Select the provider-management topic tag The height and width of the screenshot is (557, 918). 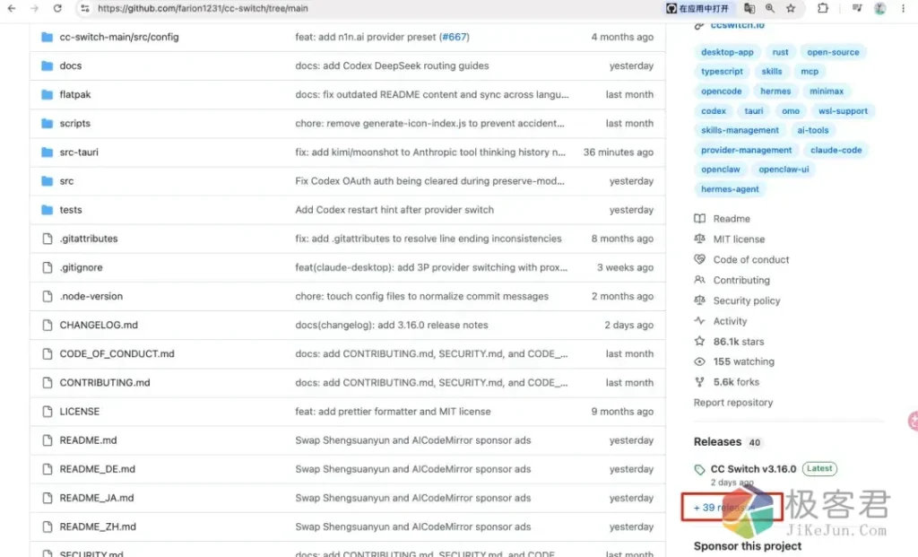coord(746,150)
